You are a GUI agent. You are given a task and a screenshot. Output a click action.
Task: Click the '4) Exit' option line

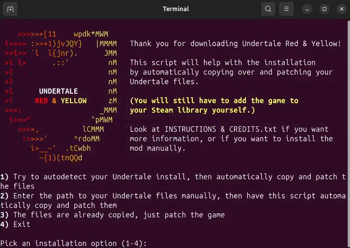(x=15, y=224)
